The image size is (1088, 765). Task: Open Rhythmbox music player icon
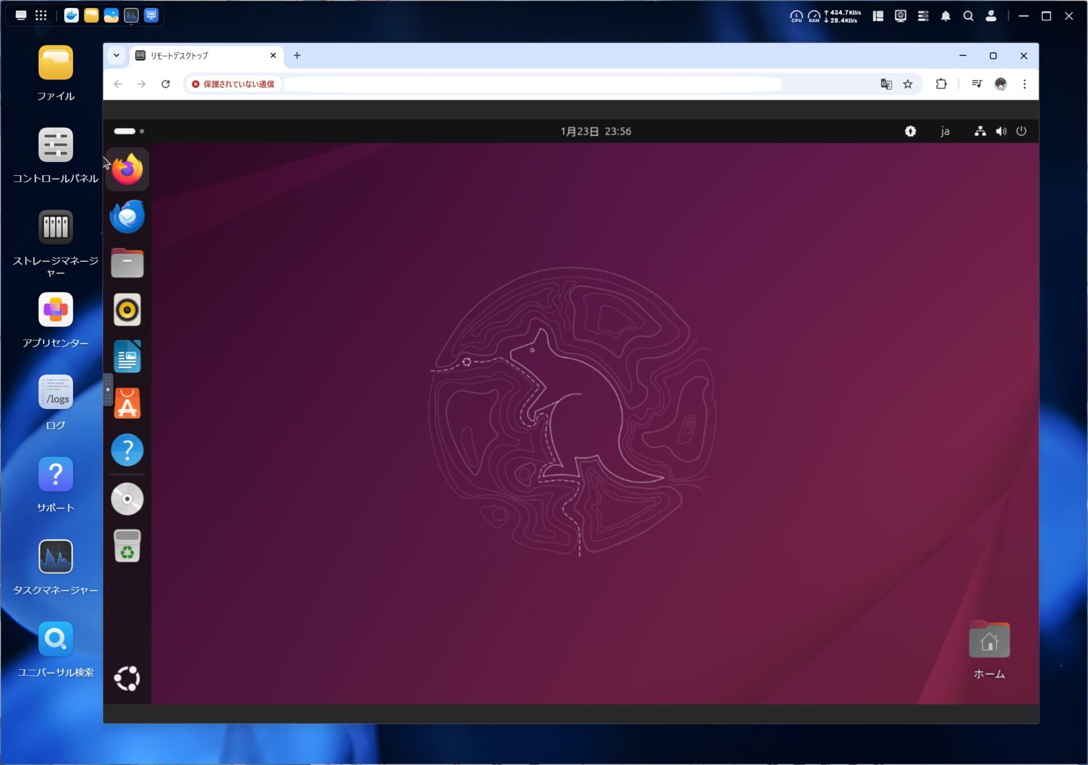click(x=127, y=310)
